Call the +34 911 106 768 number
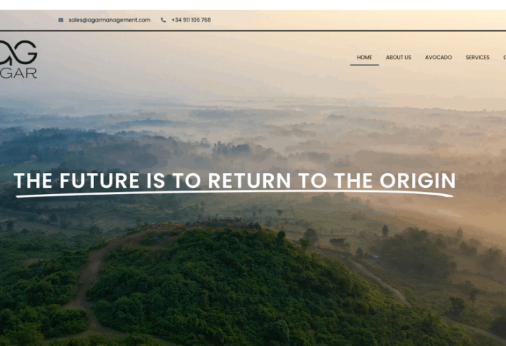Viewport: 506px width, 346px height. click(191, 20)
